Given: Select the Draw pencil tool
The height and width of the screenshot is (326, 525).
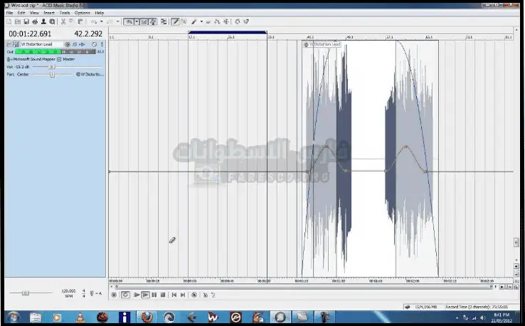Looking at the screenshot, I should coord(175,22).
